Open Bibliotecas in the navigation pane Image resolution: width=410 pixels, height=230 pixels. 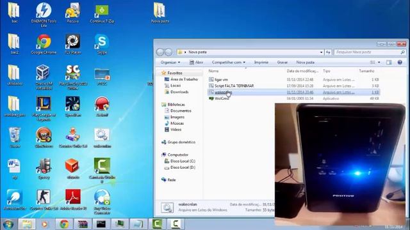(x=176, y=104)
